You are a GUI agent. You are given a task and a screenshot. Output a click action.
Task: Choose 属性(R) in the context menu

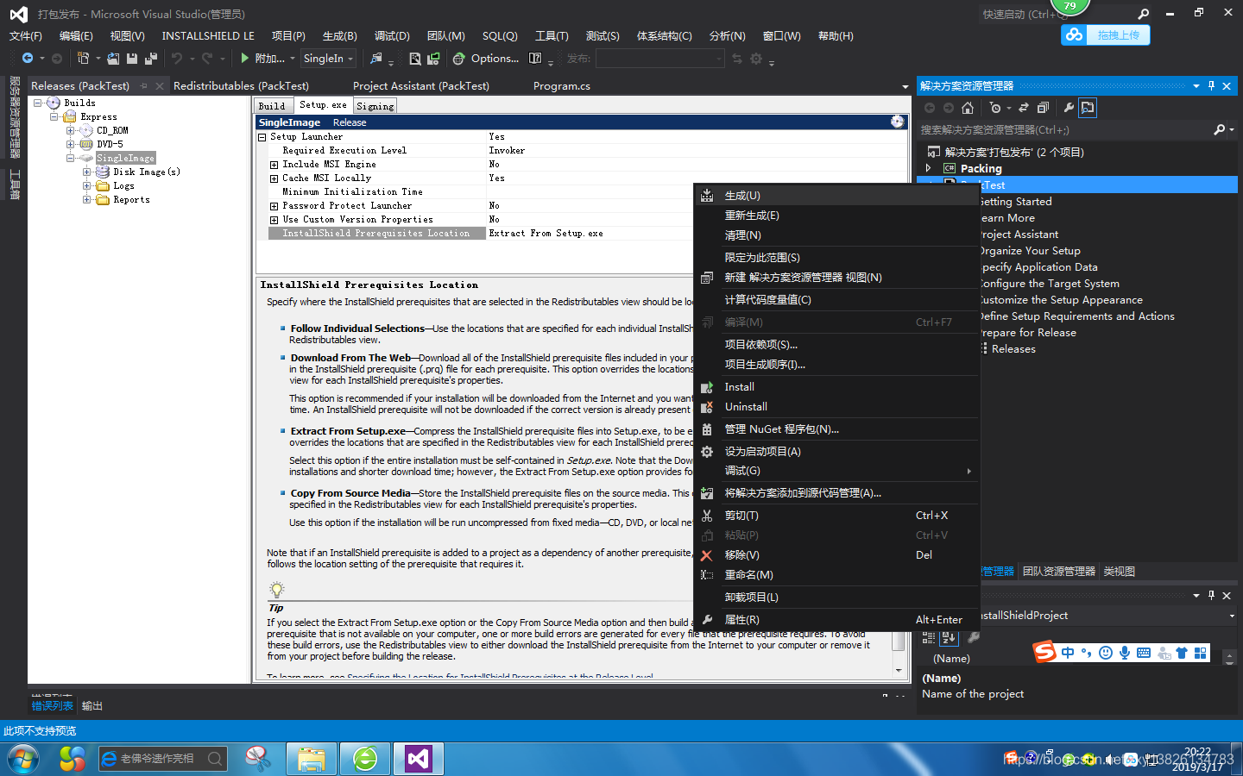[836, 620]
